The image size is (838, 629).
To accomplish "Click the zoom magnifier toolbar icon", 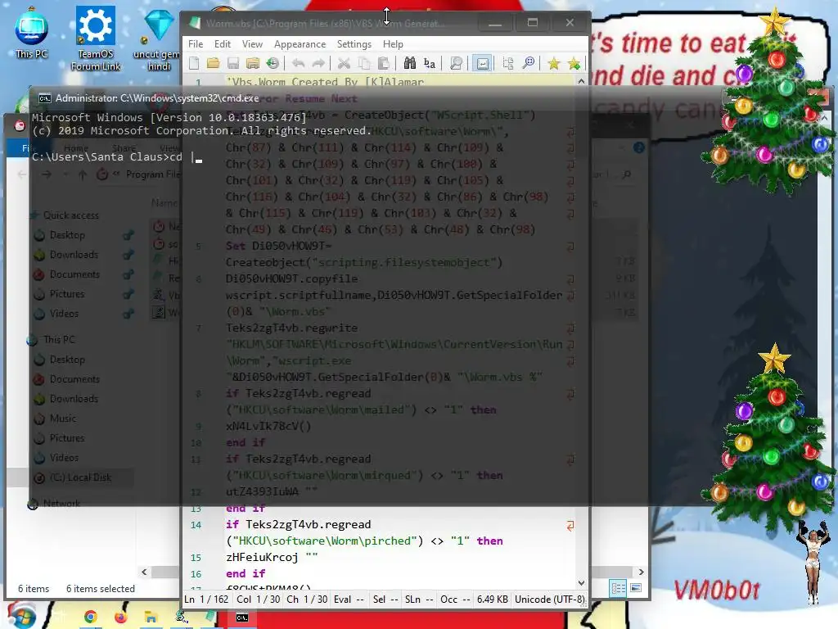I will (528, 64).
